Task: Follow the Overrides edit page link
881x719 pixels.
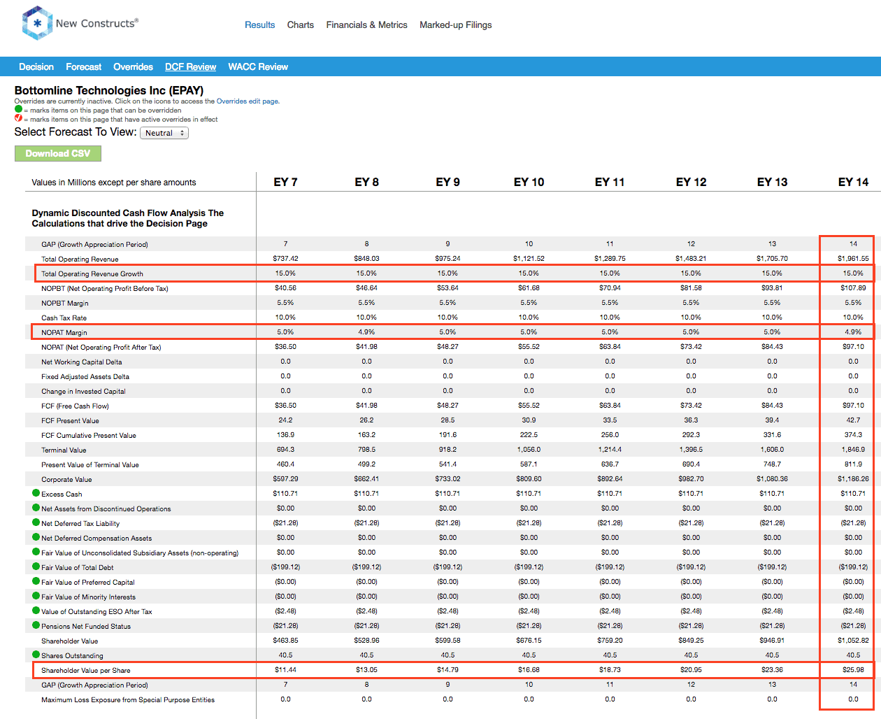Action: [248, 101]
